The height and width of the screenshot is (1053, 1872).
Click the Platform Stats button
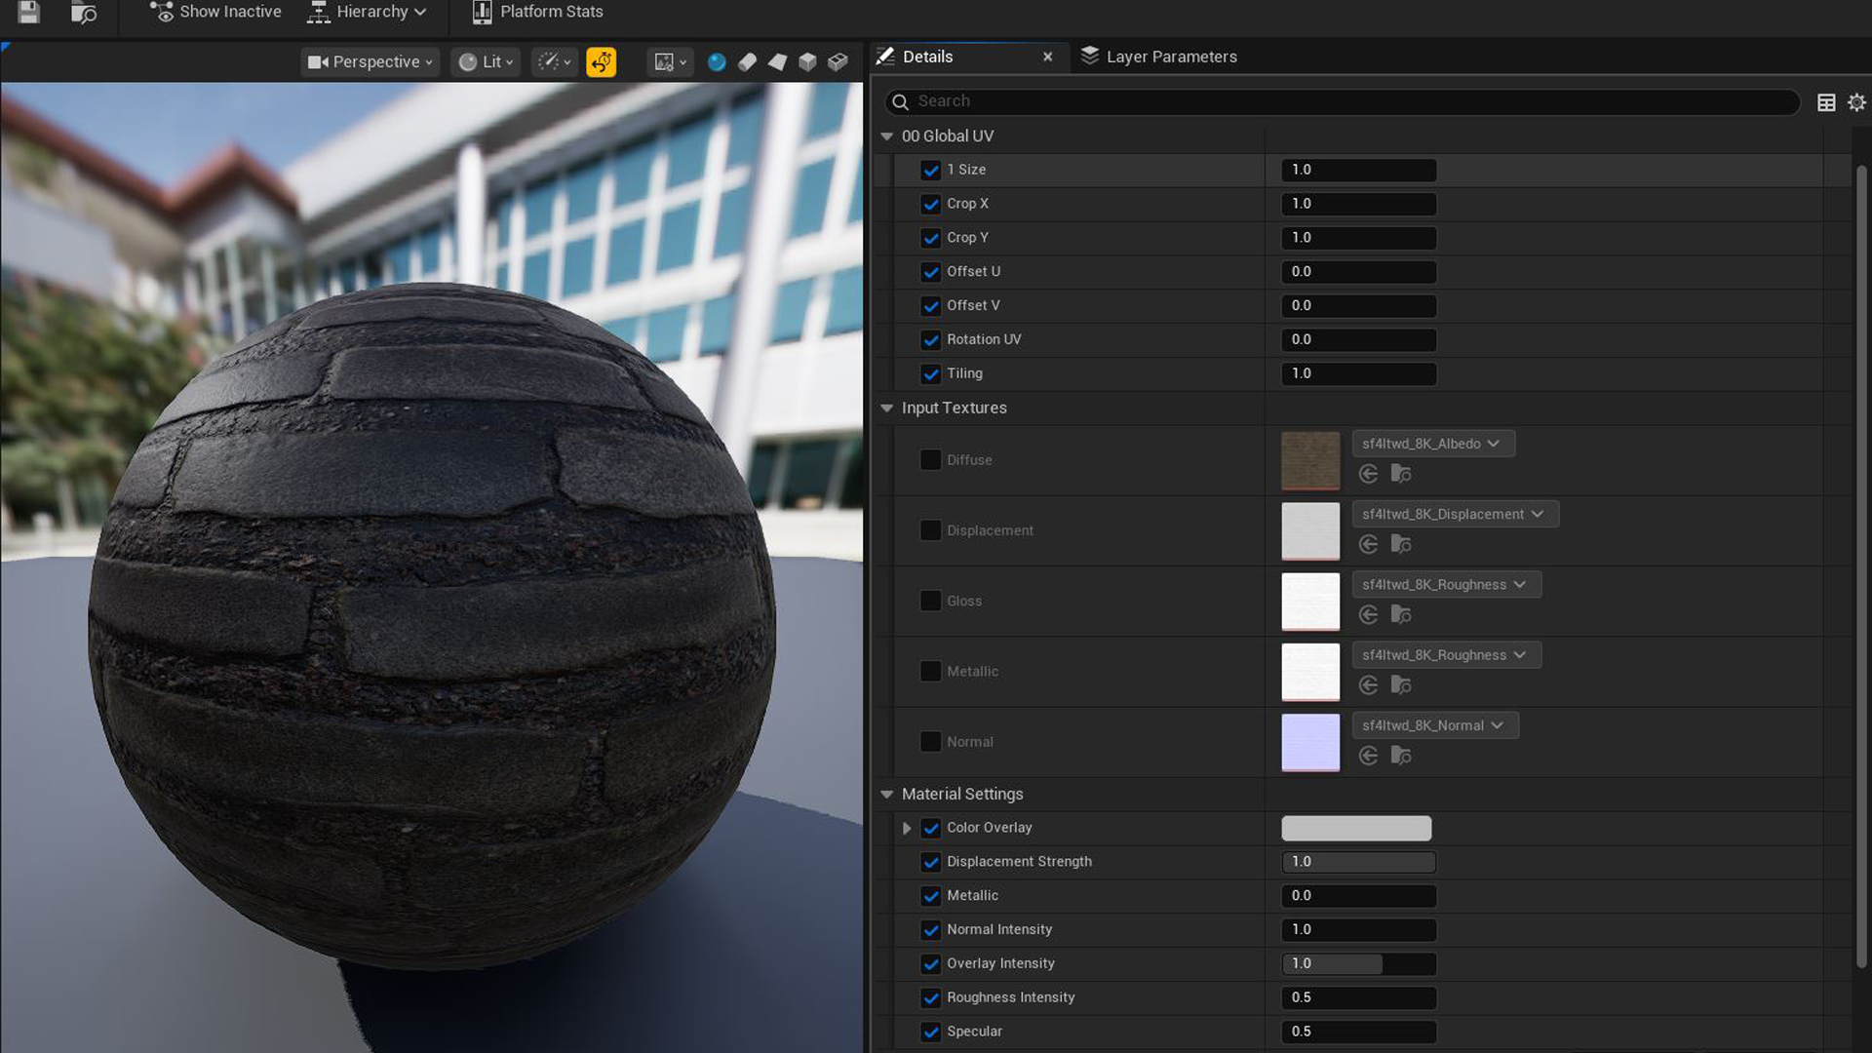tap(537, 12)
